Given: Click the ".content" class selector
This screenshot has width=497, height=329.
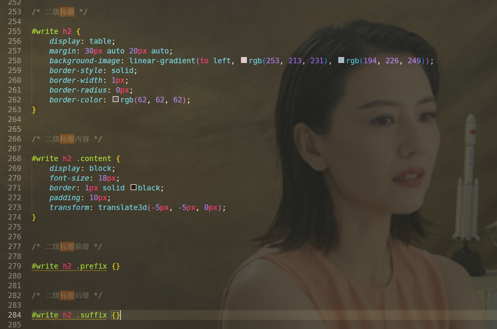Looking at the screenshot, I should click(x=94, y=158).
